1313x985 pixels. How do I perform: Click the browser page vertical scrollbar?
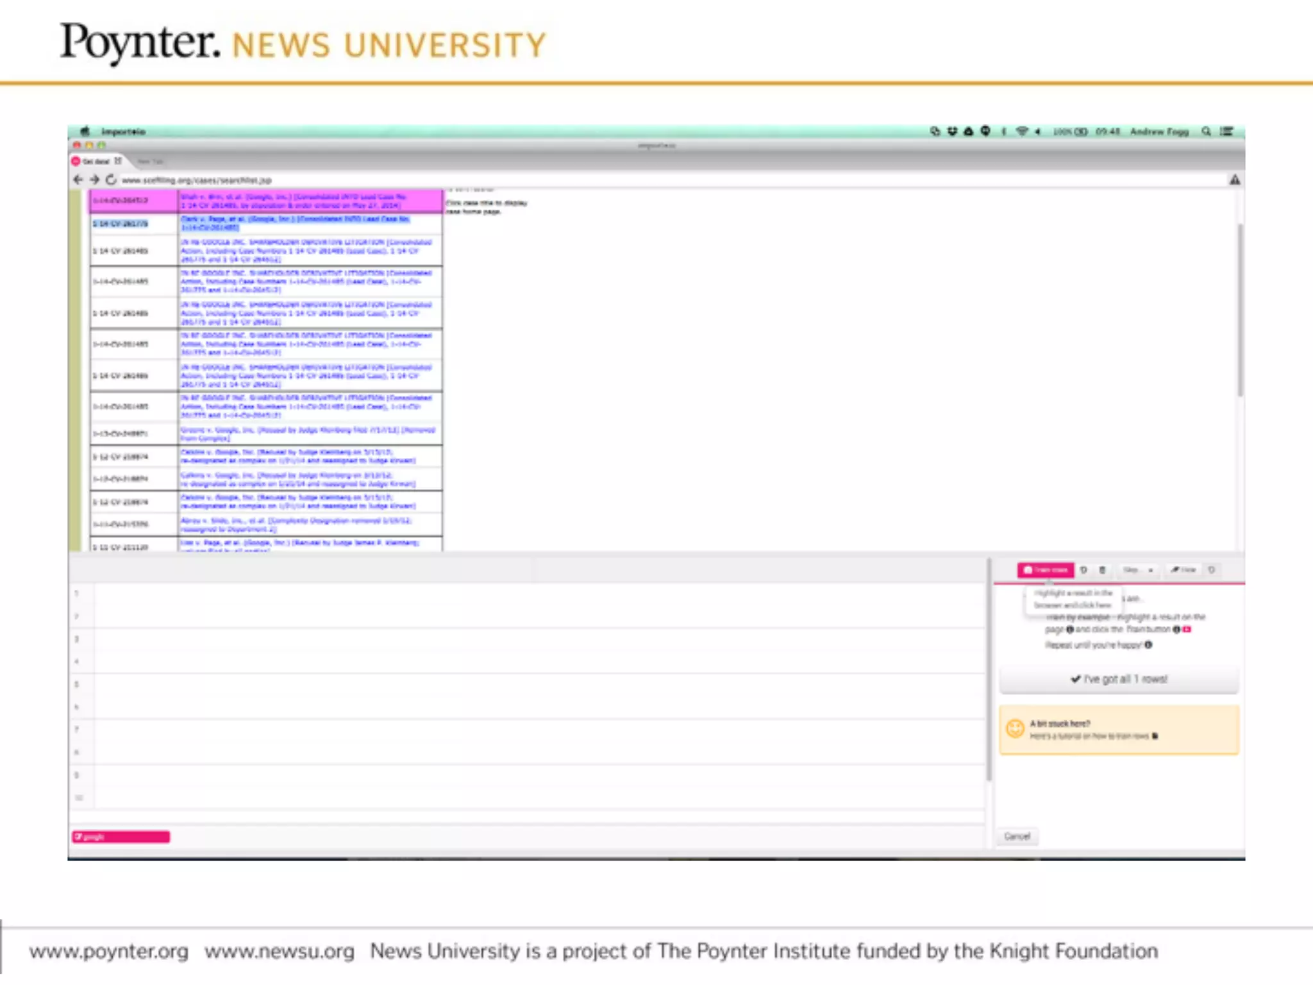click(1240, 309)
